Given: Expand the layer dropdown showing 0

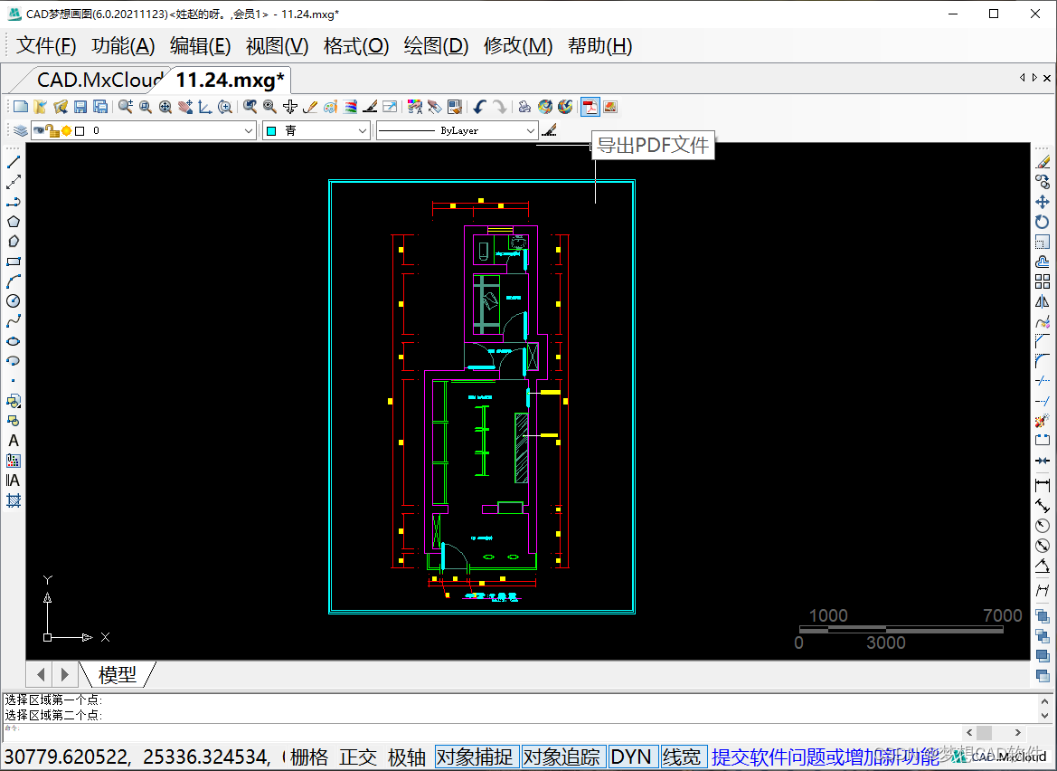Looking at the screenshot, I should (x=249, y=131).
